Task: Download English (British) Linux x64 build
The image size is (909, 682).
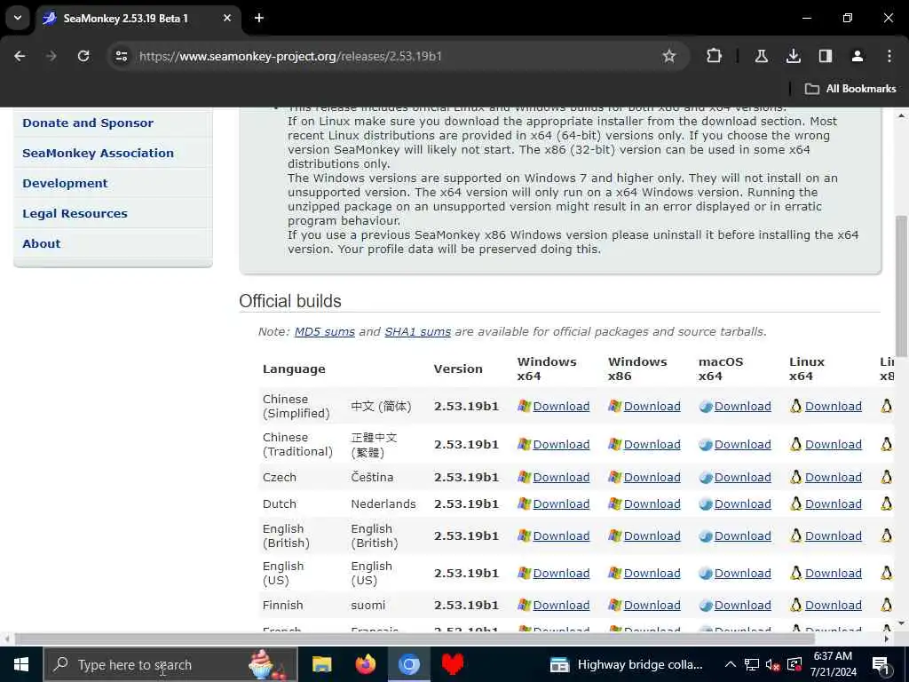Action: [x=833, y=535]
